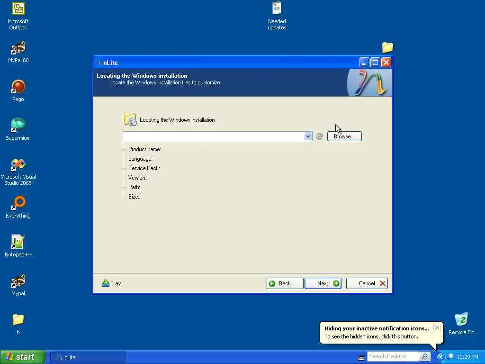Click the on-screen keyboard tray icon
The height and width of the screenshot is (364, 485).
(361, 358)
